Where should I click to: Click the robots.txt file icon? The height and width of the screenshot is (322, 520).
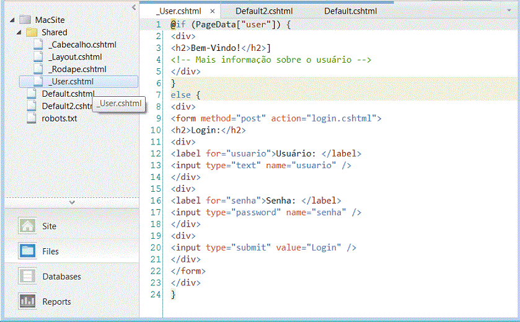[32, 118]
